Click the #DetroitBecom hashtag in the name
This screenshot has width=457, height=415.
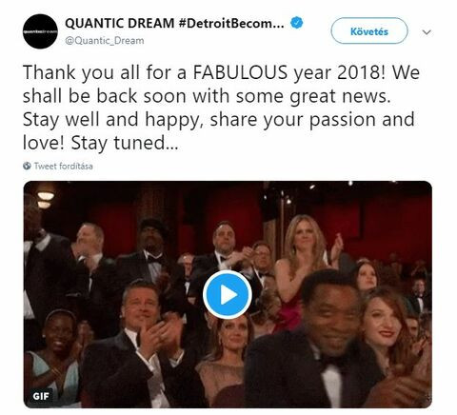(231, 23)
